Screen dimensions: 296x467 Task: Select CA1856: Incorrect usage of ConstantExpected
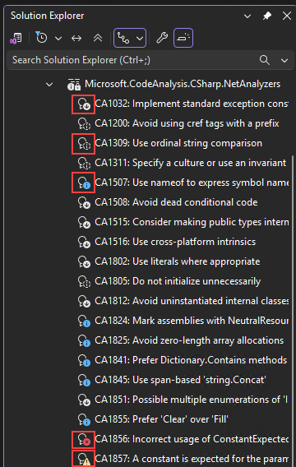coord(192,438)
